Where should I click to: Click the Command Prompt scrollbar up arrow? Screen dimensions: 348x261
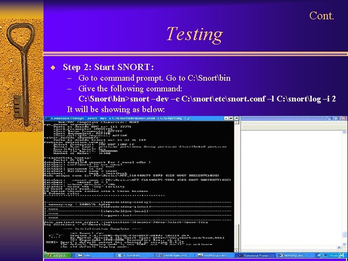tap(236, 123)
